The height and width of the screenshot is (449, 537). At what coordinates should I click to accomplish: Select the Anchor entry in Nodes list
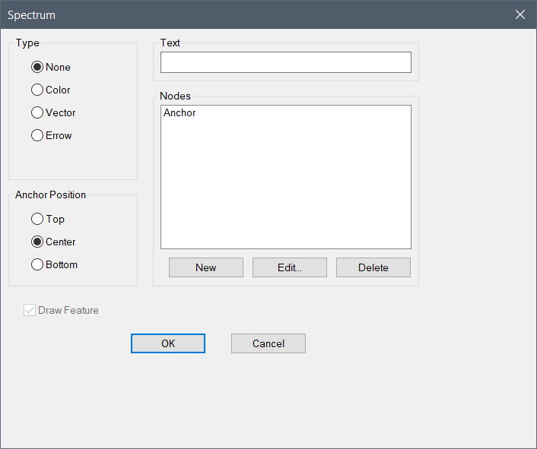tap(180, 113)
